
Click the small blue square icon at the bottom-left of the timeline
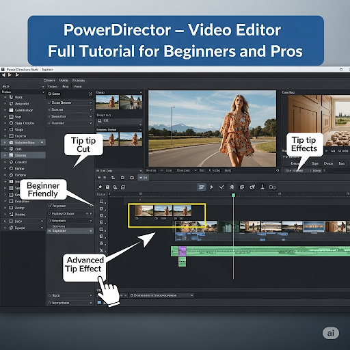(99, 302)
